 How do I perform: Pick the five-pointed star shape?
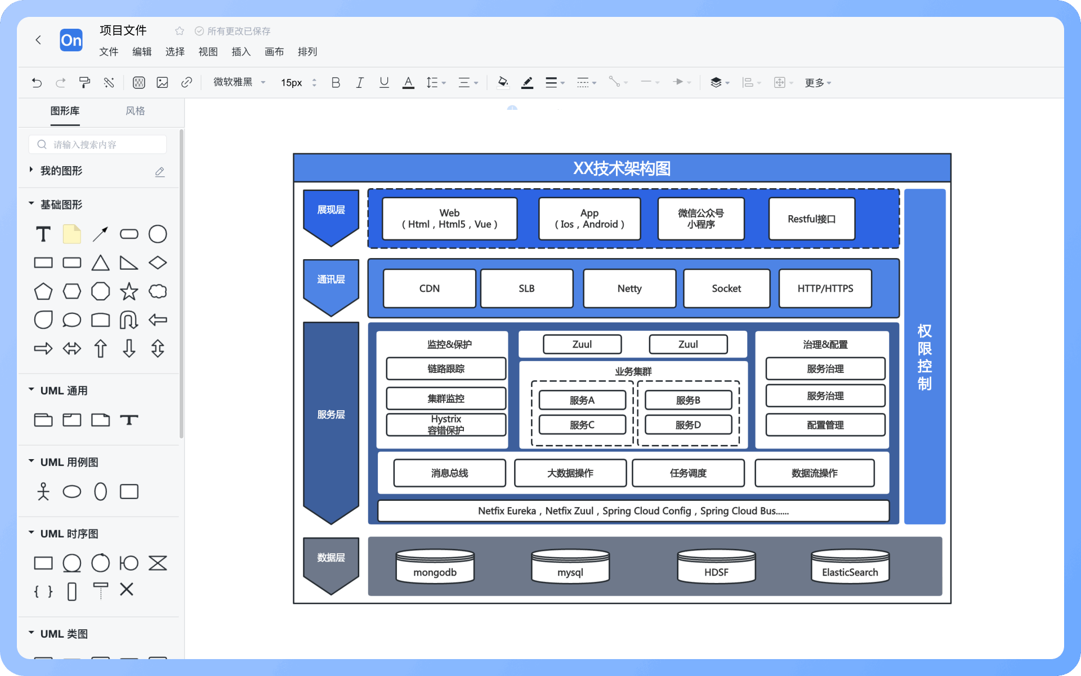pos(129,291)
